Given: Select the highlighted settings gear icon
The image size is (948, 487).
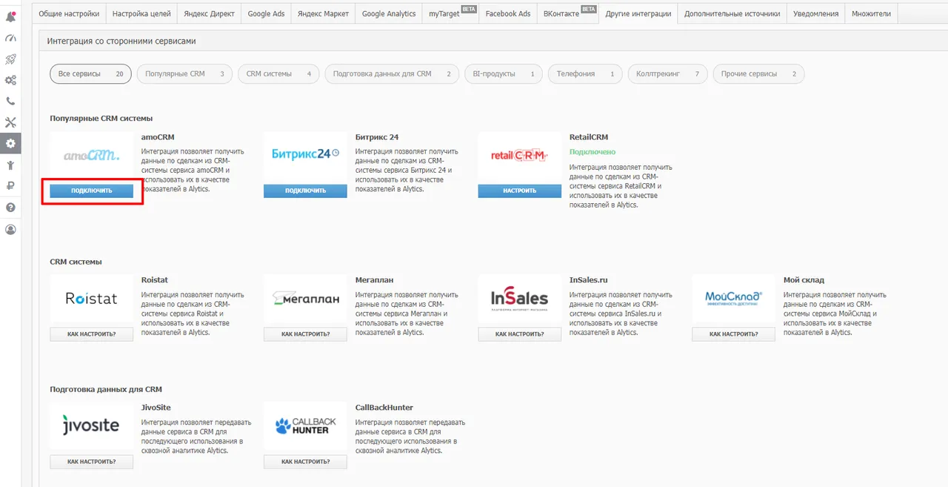Looking at the screenshot, I should tap(10, 144).
